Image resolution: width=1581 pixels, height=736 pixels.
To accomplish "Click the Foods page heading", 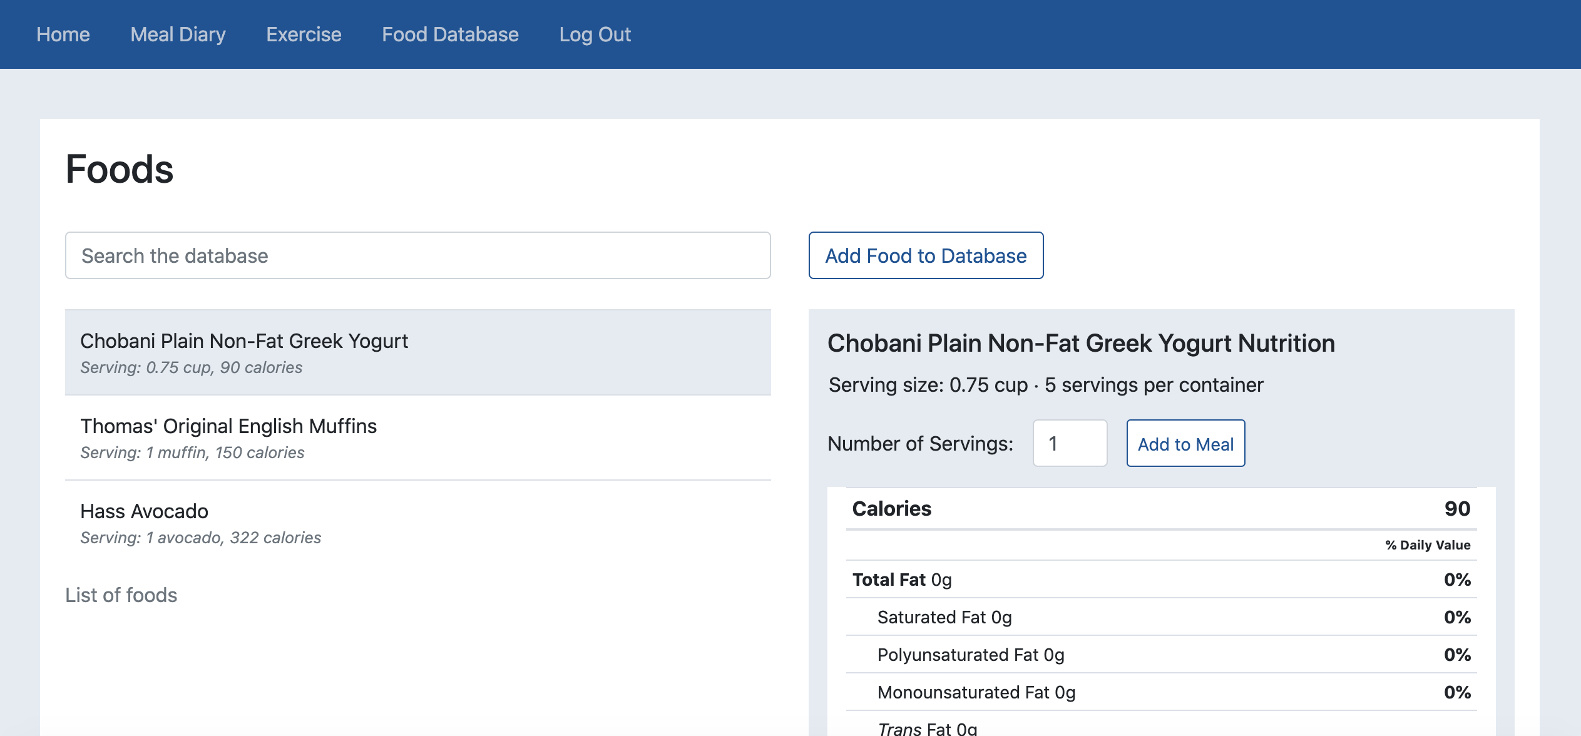I will coord(120,169).
